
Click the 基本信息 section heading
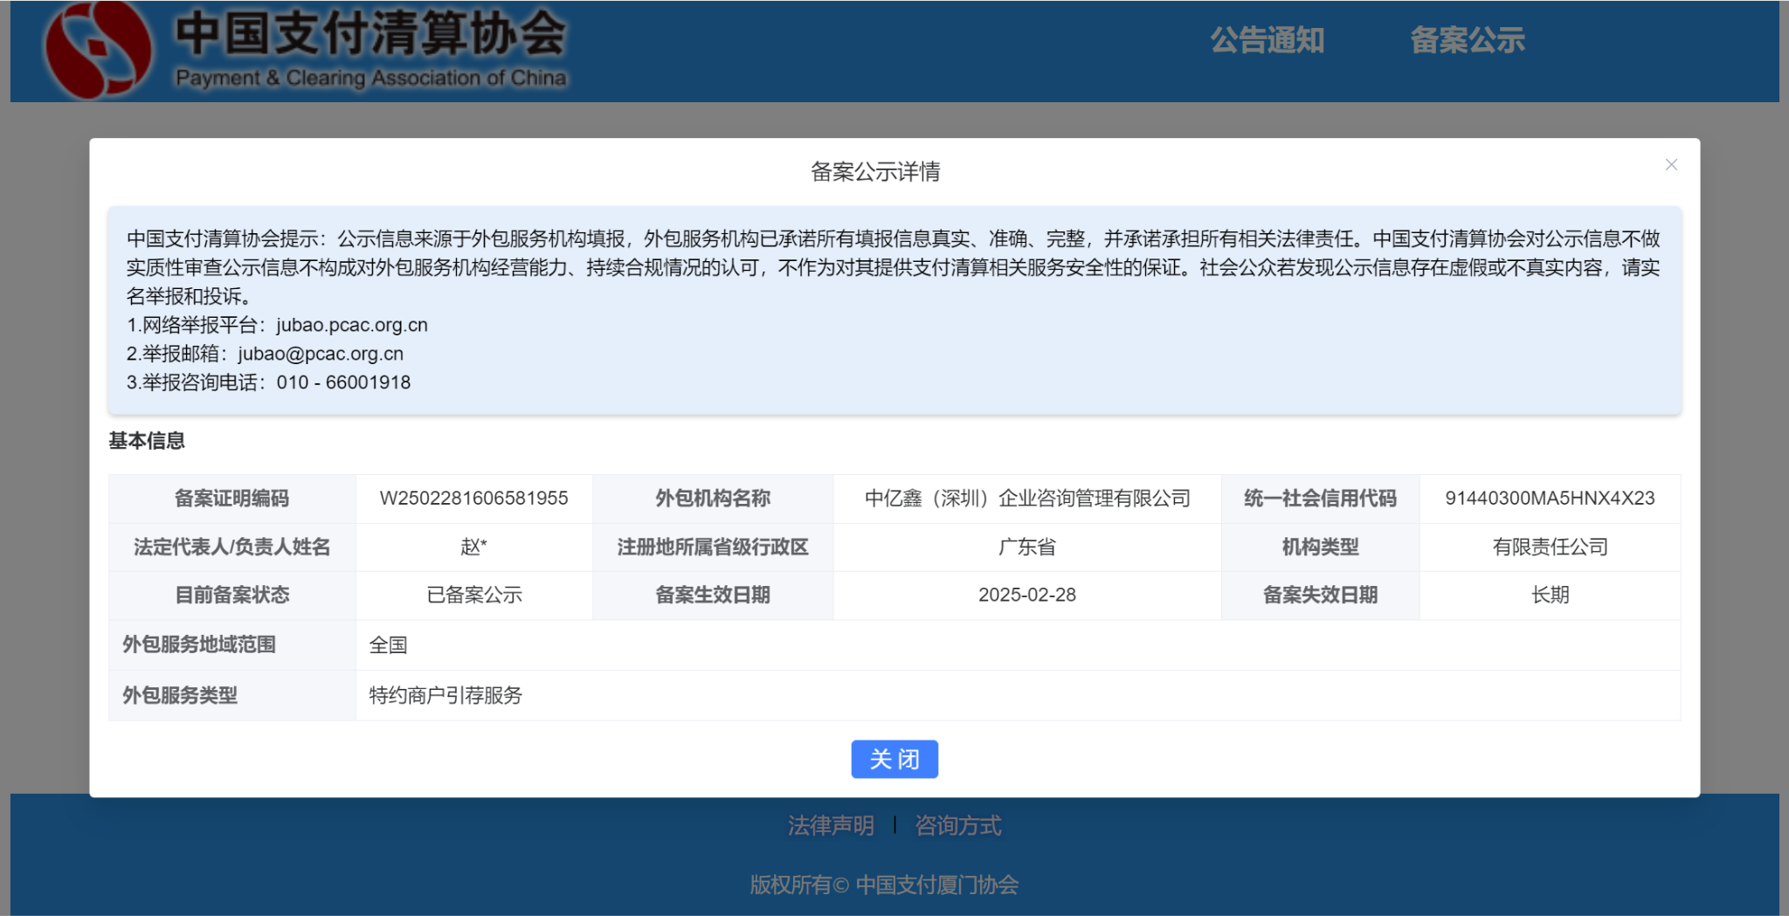point(147,441)
